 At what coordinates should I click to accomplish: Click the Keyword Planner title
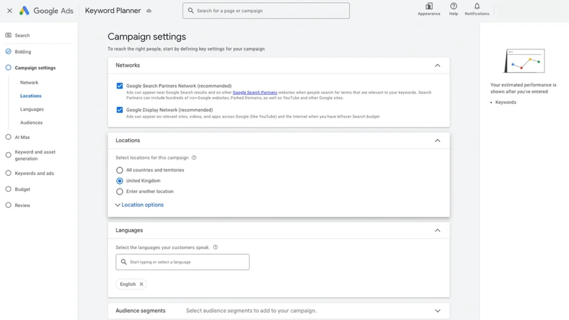[113, 11]
